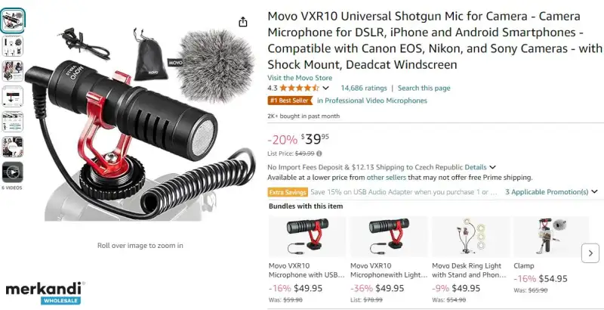This screenshot has height=310, width=604.
Task: Open Movo VXR10 Microphone with USB bundle
Action: point(307,270)
